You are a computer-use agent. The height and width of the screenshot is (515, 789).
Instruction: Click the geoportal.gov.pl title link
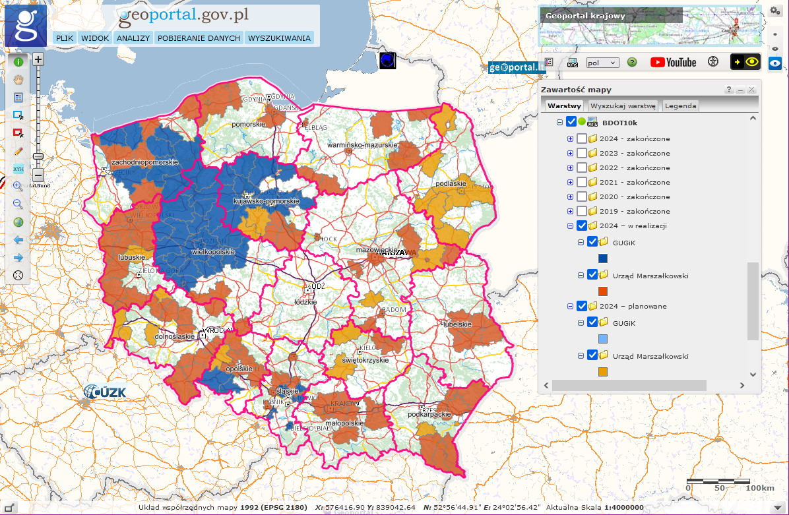click(x=183, y=16)
